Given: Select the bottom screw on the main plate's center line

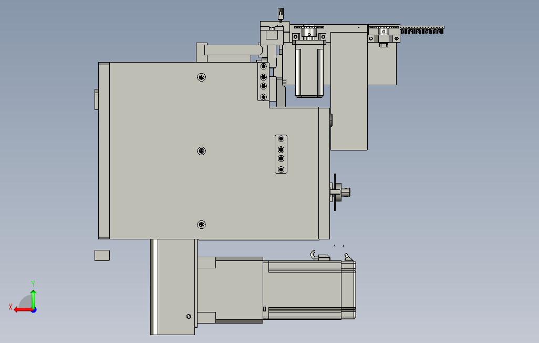Looking at the screenshot, I should coord(201,225).
